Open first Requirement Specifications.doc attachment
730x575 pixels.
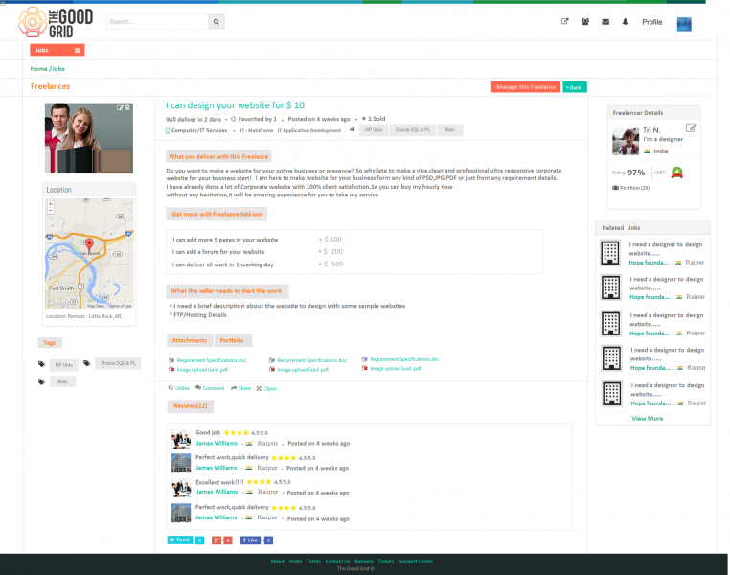[x=212, y=360]
